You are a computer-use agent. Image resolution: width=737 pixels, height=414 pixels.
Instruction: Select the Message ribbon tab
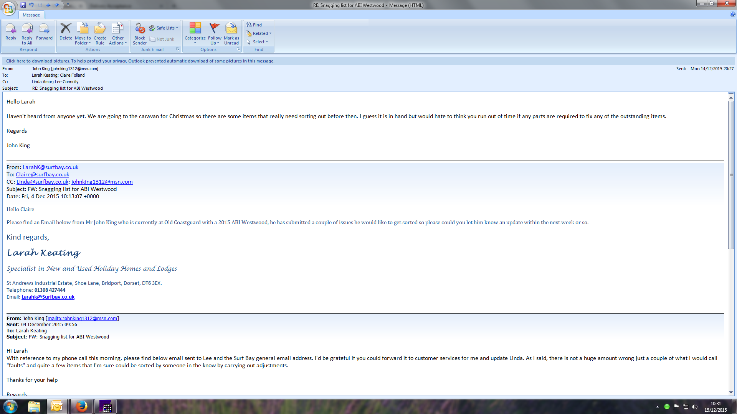coord(31,15)
